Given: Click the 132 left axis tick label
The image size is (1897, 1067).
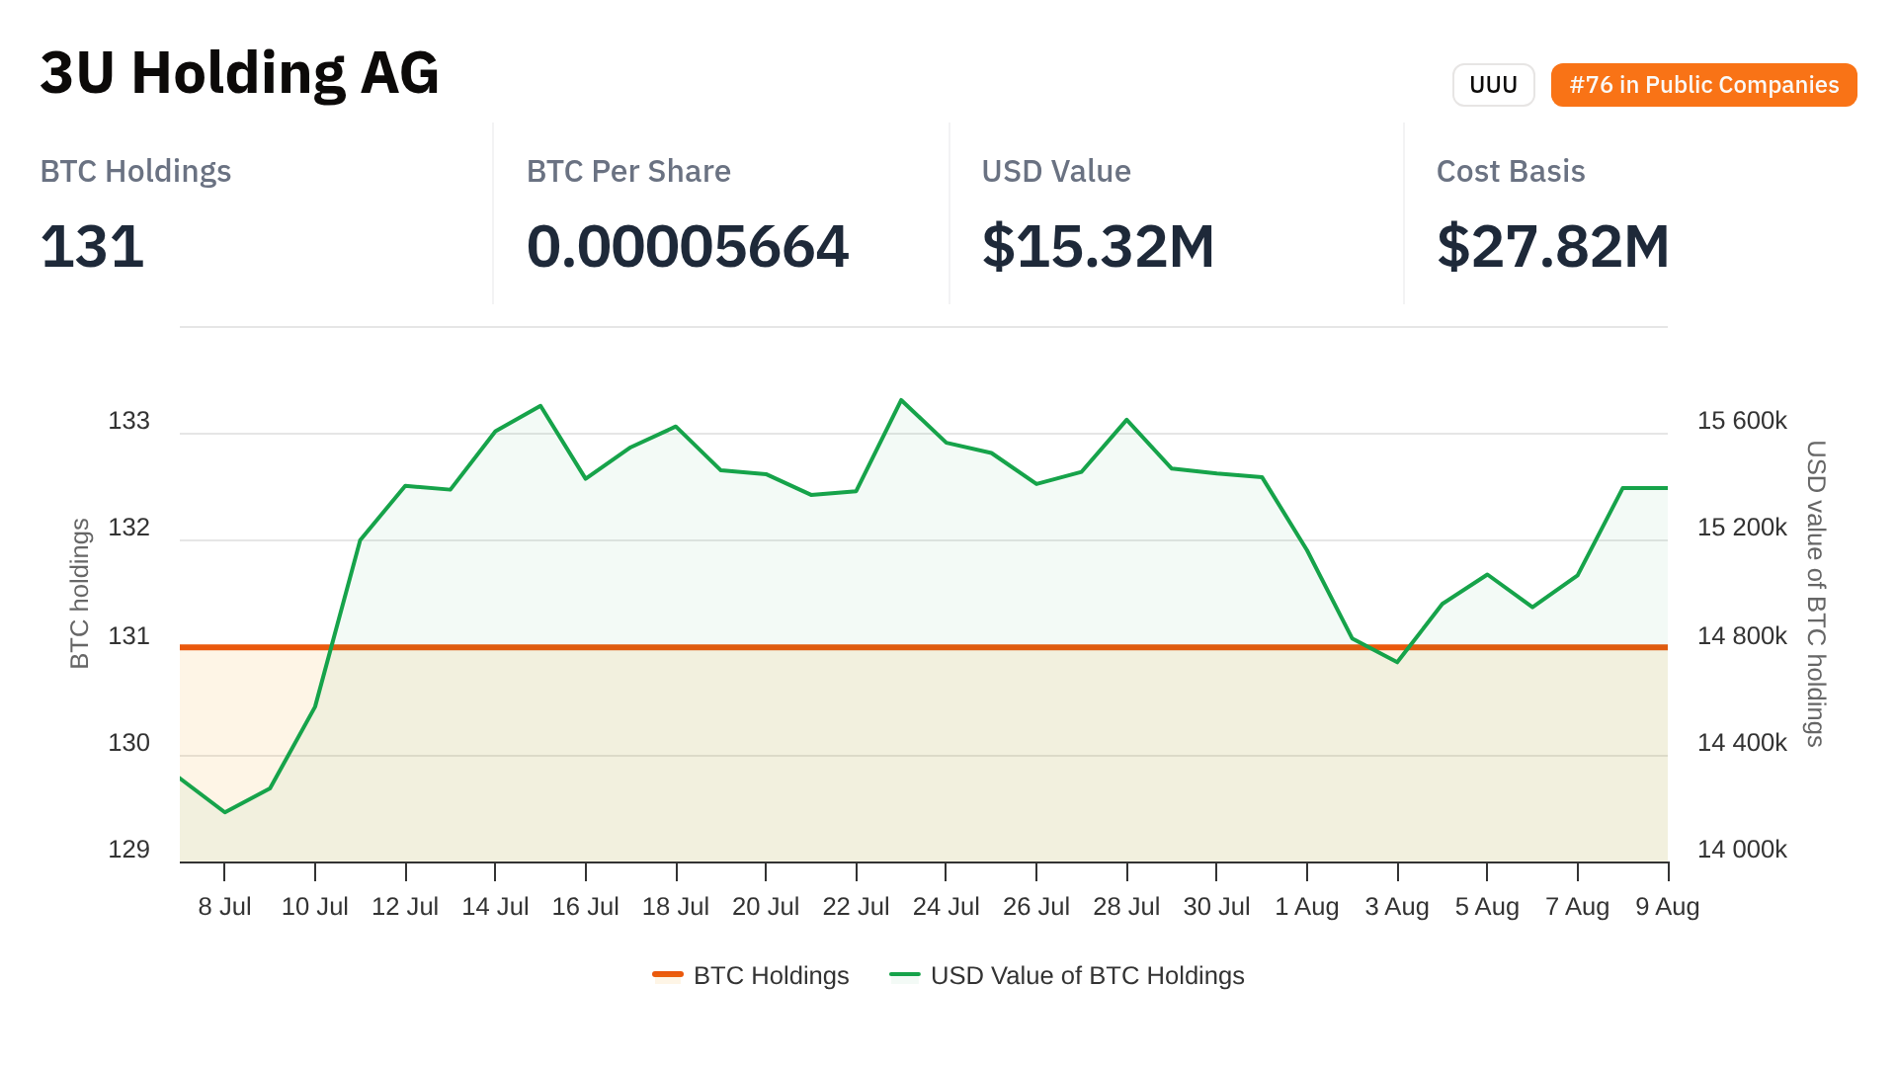Looking at the screenshot, I should click(128, 528).
